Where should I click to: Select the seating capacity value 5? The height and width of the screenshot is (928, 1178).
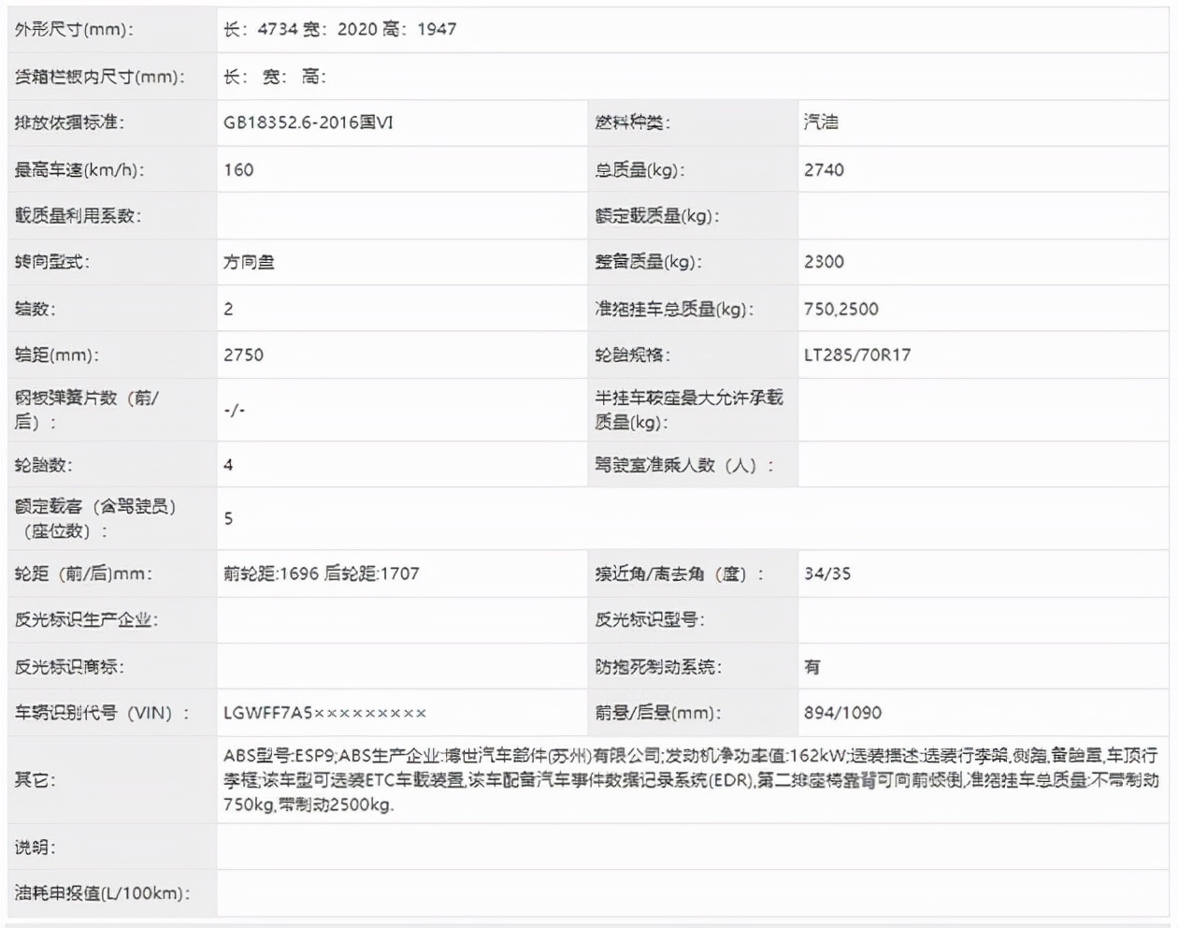pyautogui.click(x=228, y=518)
